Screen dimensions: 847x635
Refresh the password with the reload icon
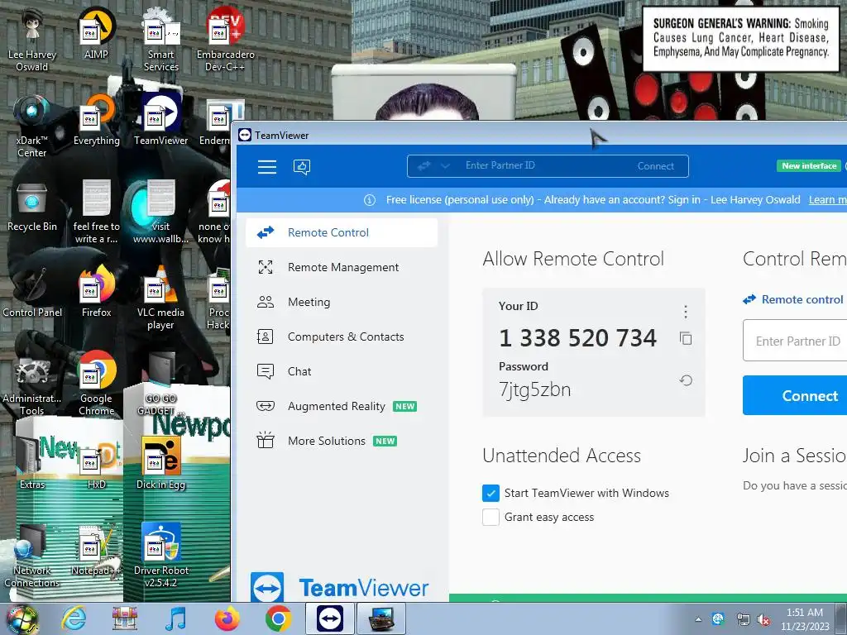point(686,380)
